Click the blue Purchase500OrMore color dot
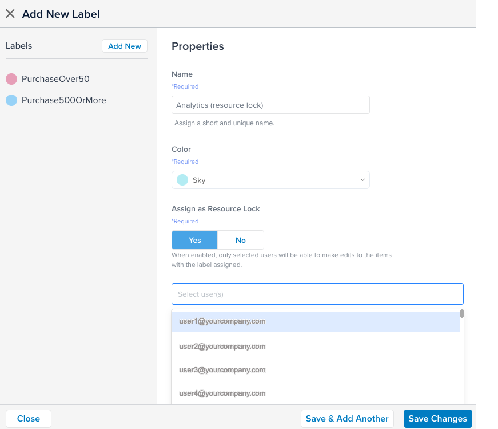 (x=11, y=100)
